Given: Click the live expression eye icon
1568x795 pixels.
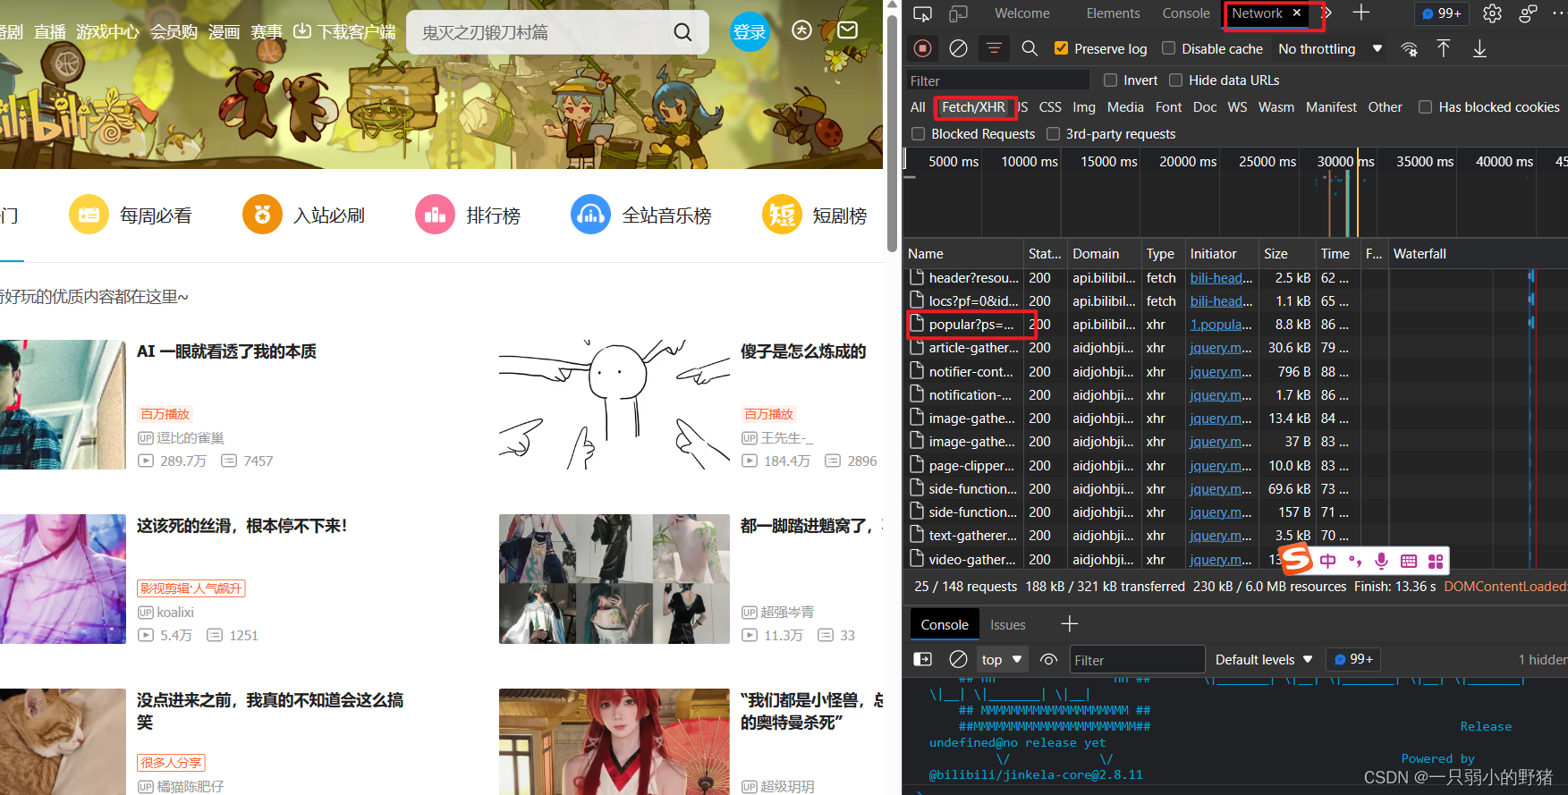Looking at the screenshot, I should coord(1048,659).
